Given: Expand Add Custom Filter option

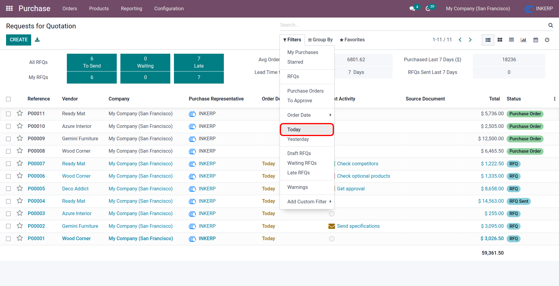Looking at the screenshot, I should [307, 202].
